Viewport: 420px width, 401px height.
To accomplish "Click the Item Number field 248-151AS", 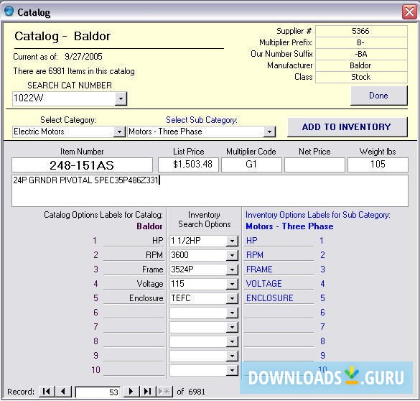I will (82, 165).
